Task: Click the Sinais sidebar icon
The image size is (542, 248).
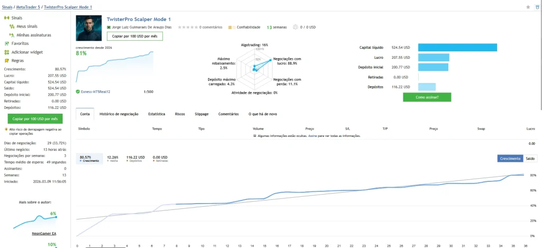Action: (x=6, y=17)
